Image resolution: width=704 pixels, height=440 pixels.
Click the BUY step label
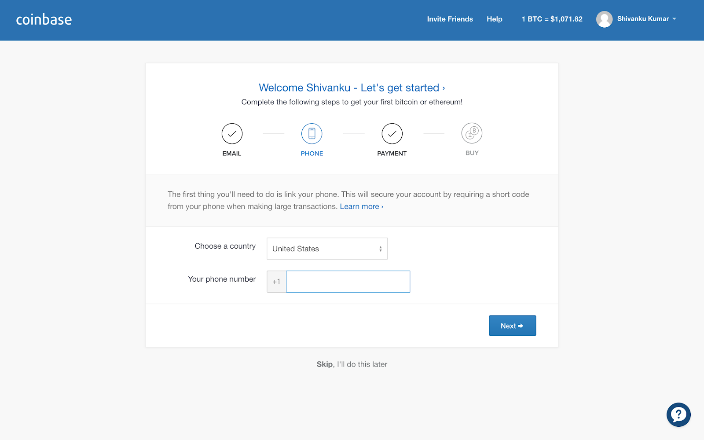(472, 153)
